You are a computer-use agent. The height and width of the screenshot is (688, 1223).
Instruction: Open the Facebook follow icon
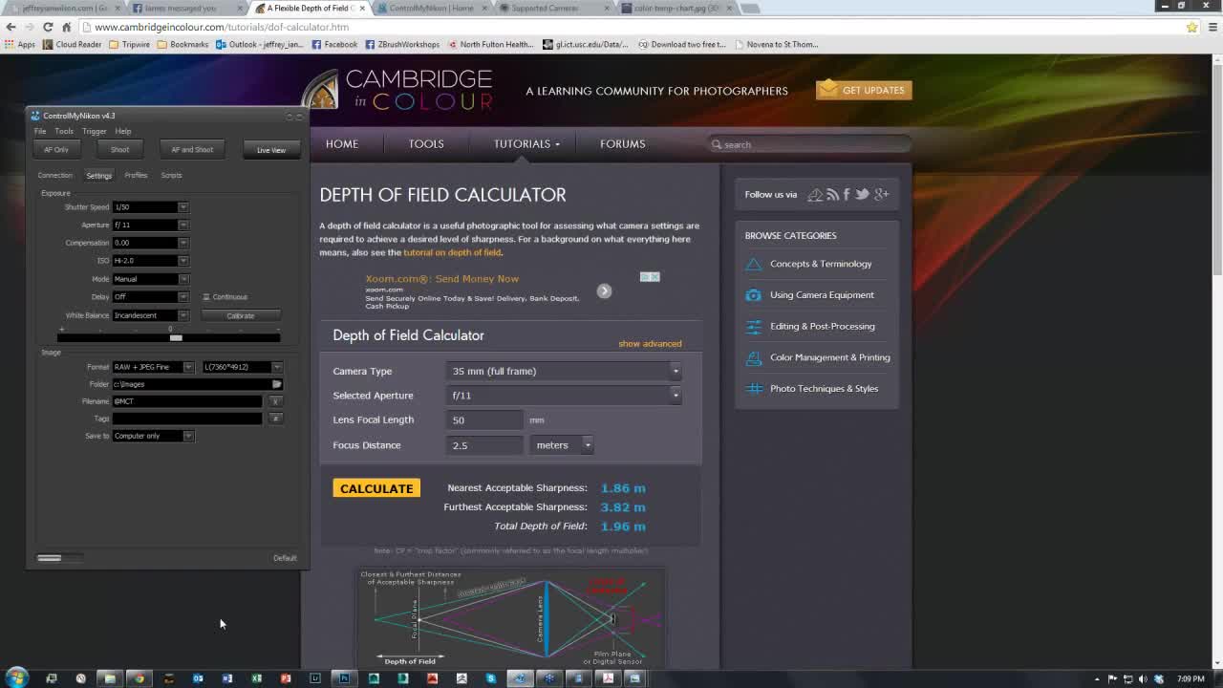(x=846, y=194)
